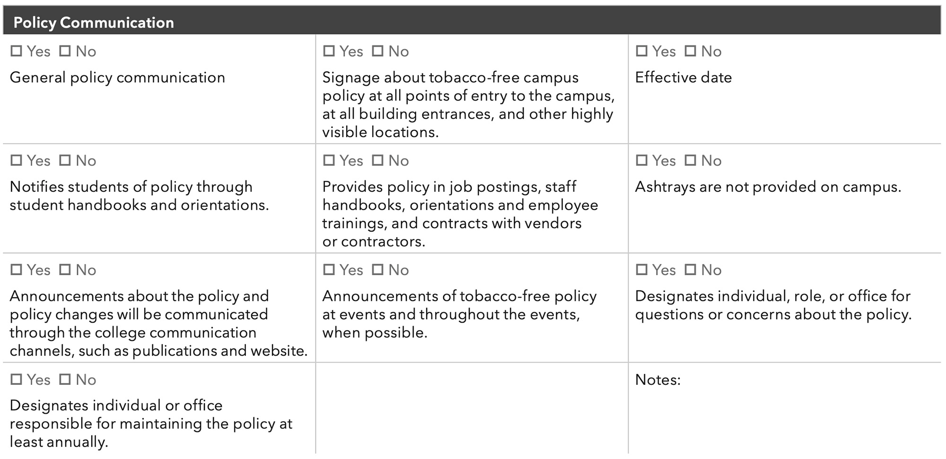Mark Yes for announcements through college channels

(x=17, y=270)
